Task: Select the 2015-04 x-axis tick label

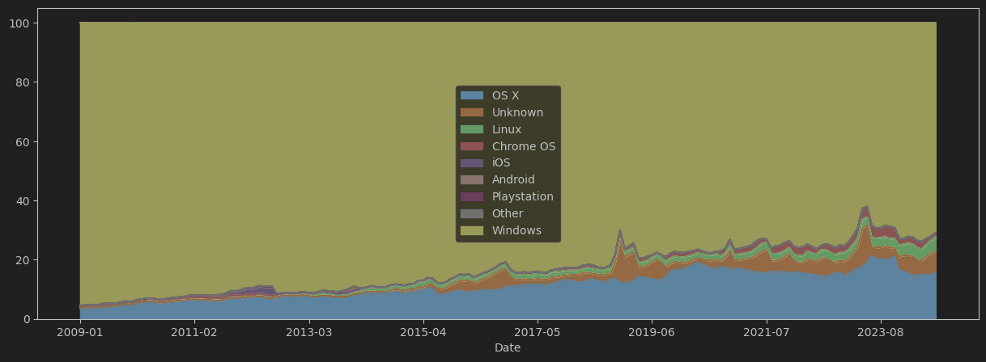Action: [423, 332]
